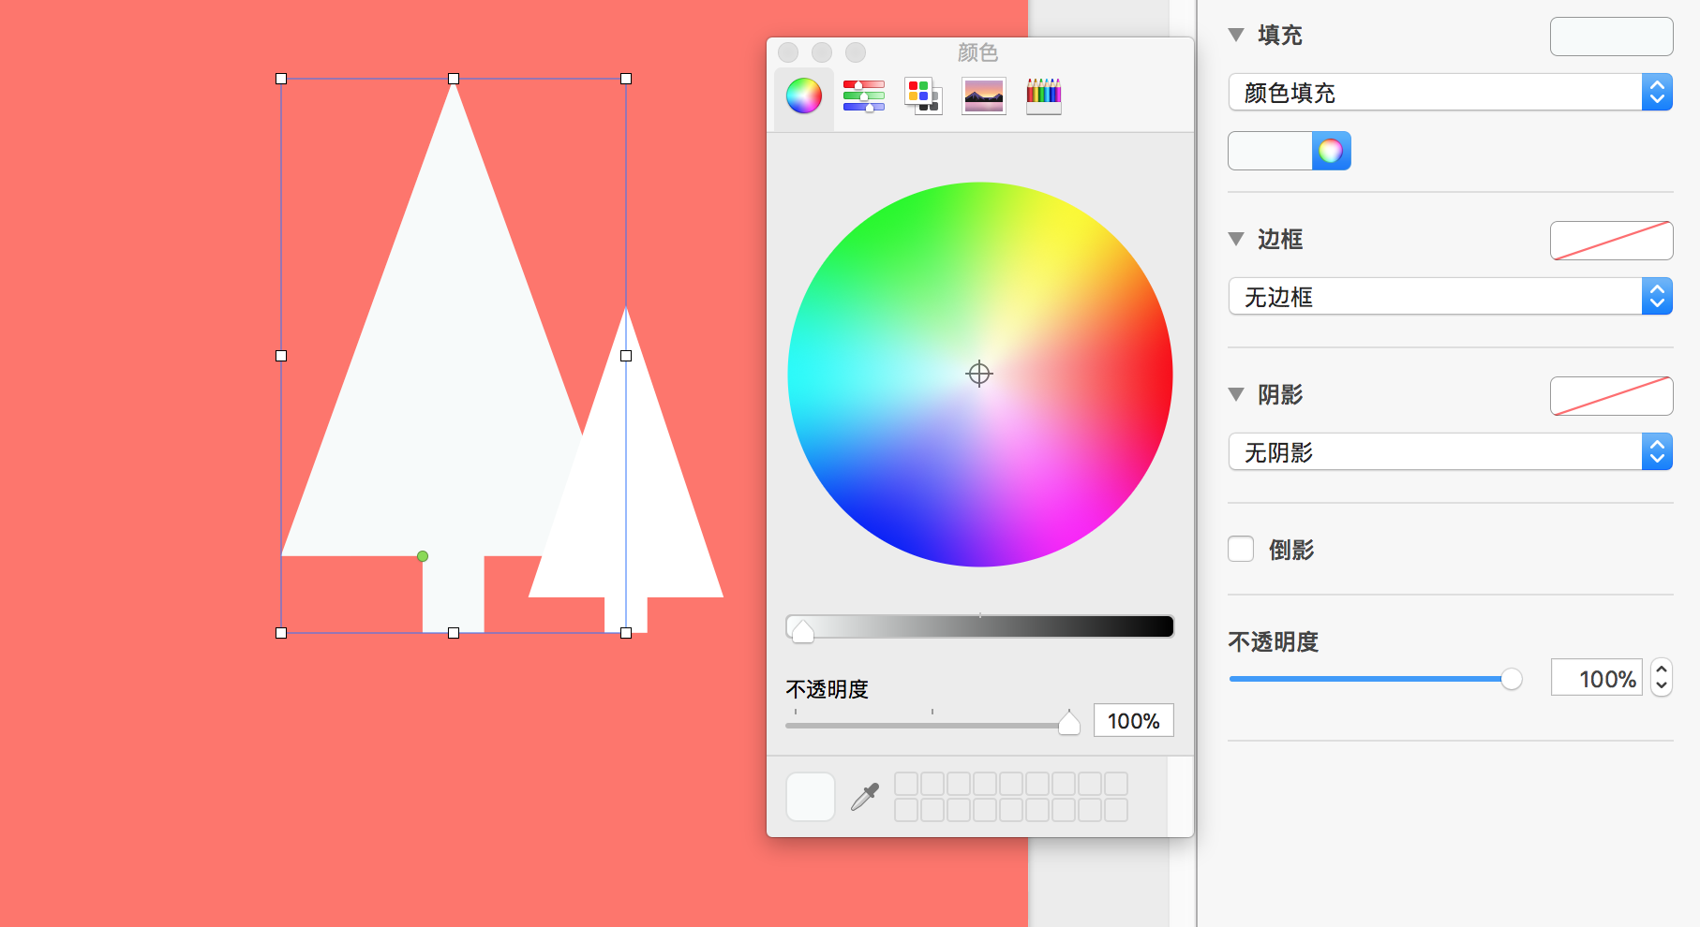Enable the 倒影 reflection checkbox

pyautogui.click(x=1241, y=549)
